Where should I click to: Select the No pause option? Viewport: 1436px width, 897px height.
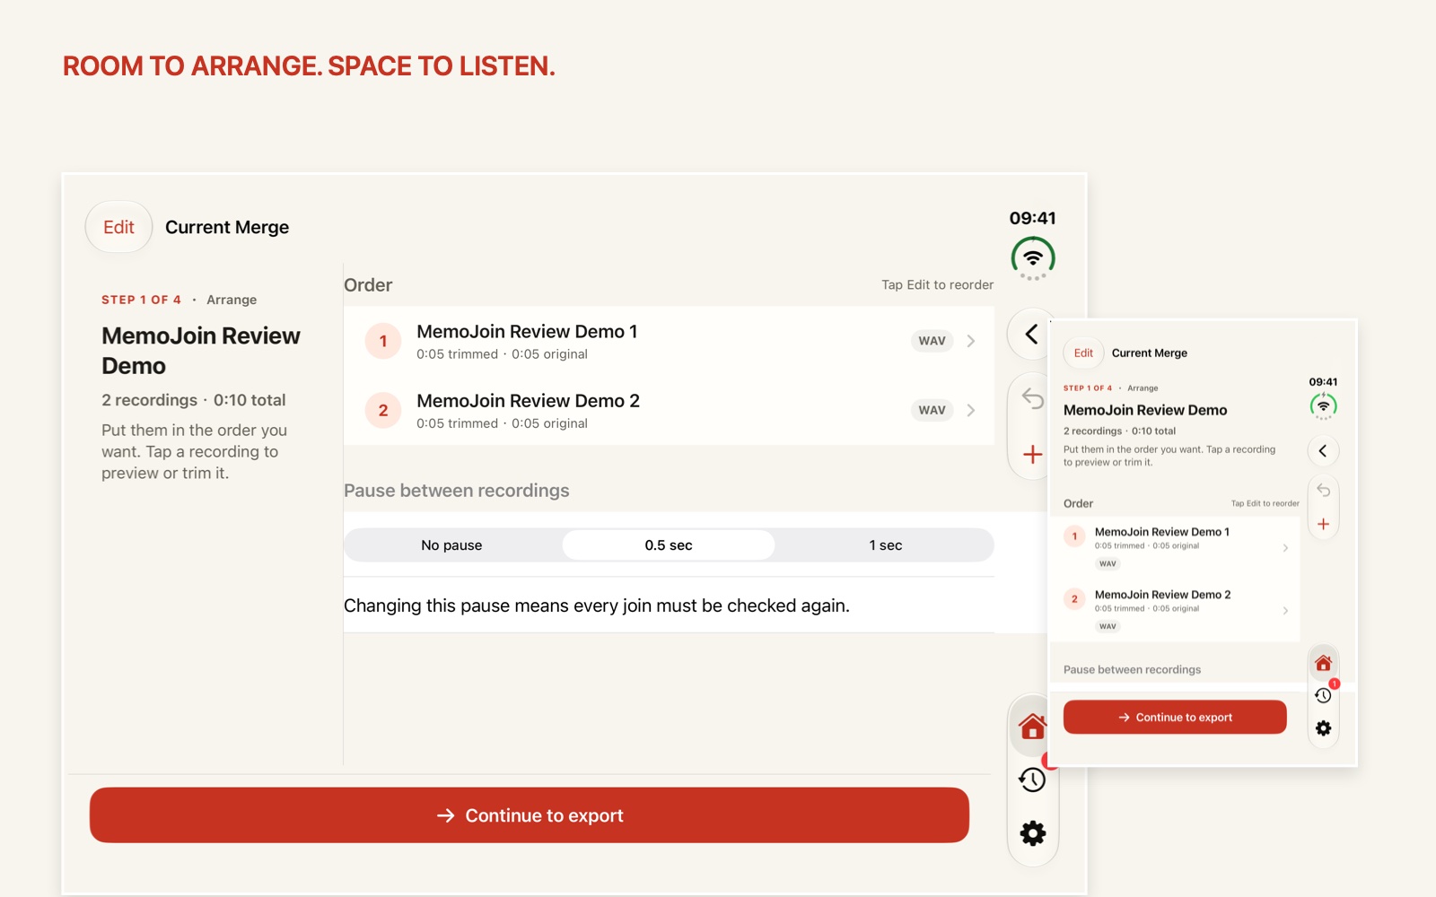(451, 545)
